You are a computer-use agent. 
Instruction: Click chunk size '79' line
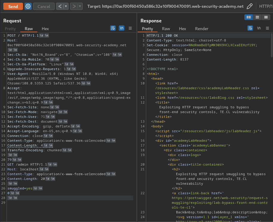10,160
